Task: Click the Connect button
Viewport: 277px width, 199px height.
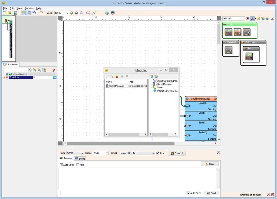Action: point(176,153)
